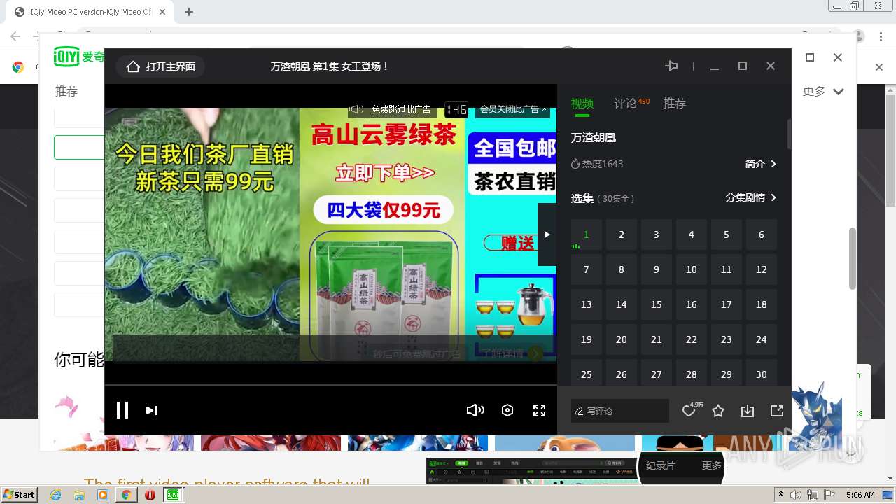The width and height of the screenshot is (896, 504).
Task: Click 推荐 on the iQiyi web page
Action: point(66,92)
